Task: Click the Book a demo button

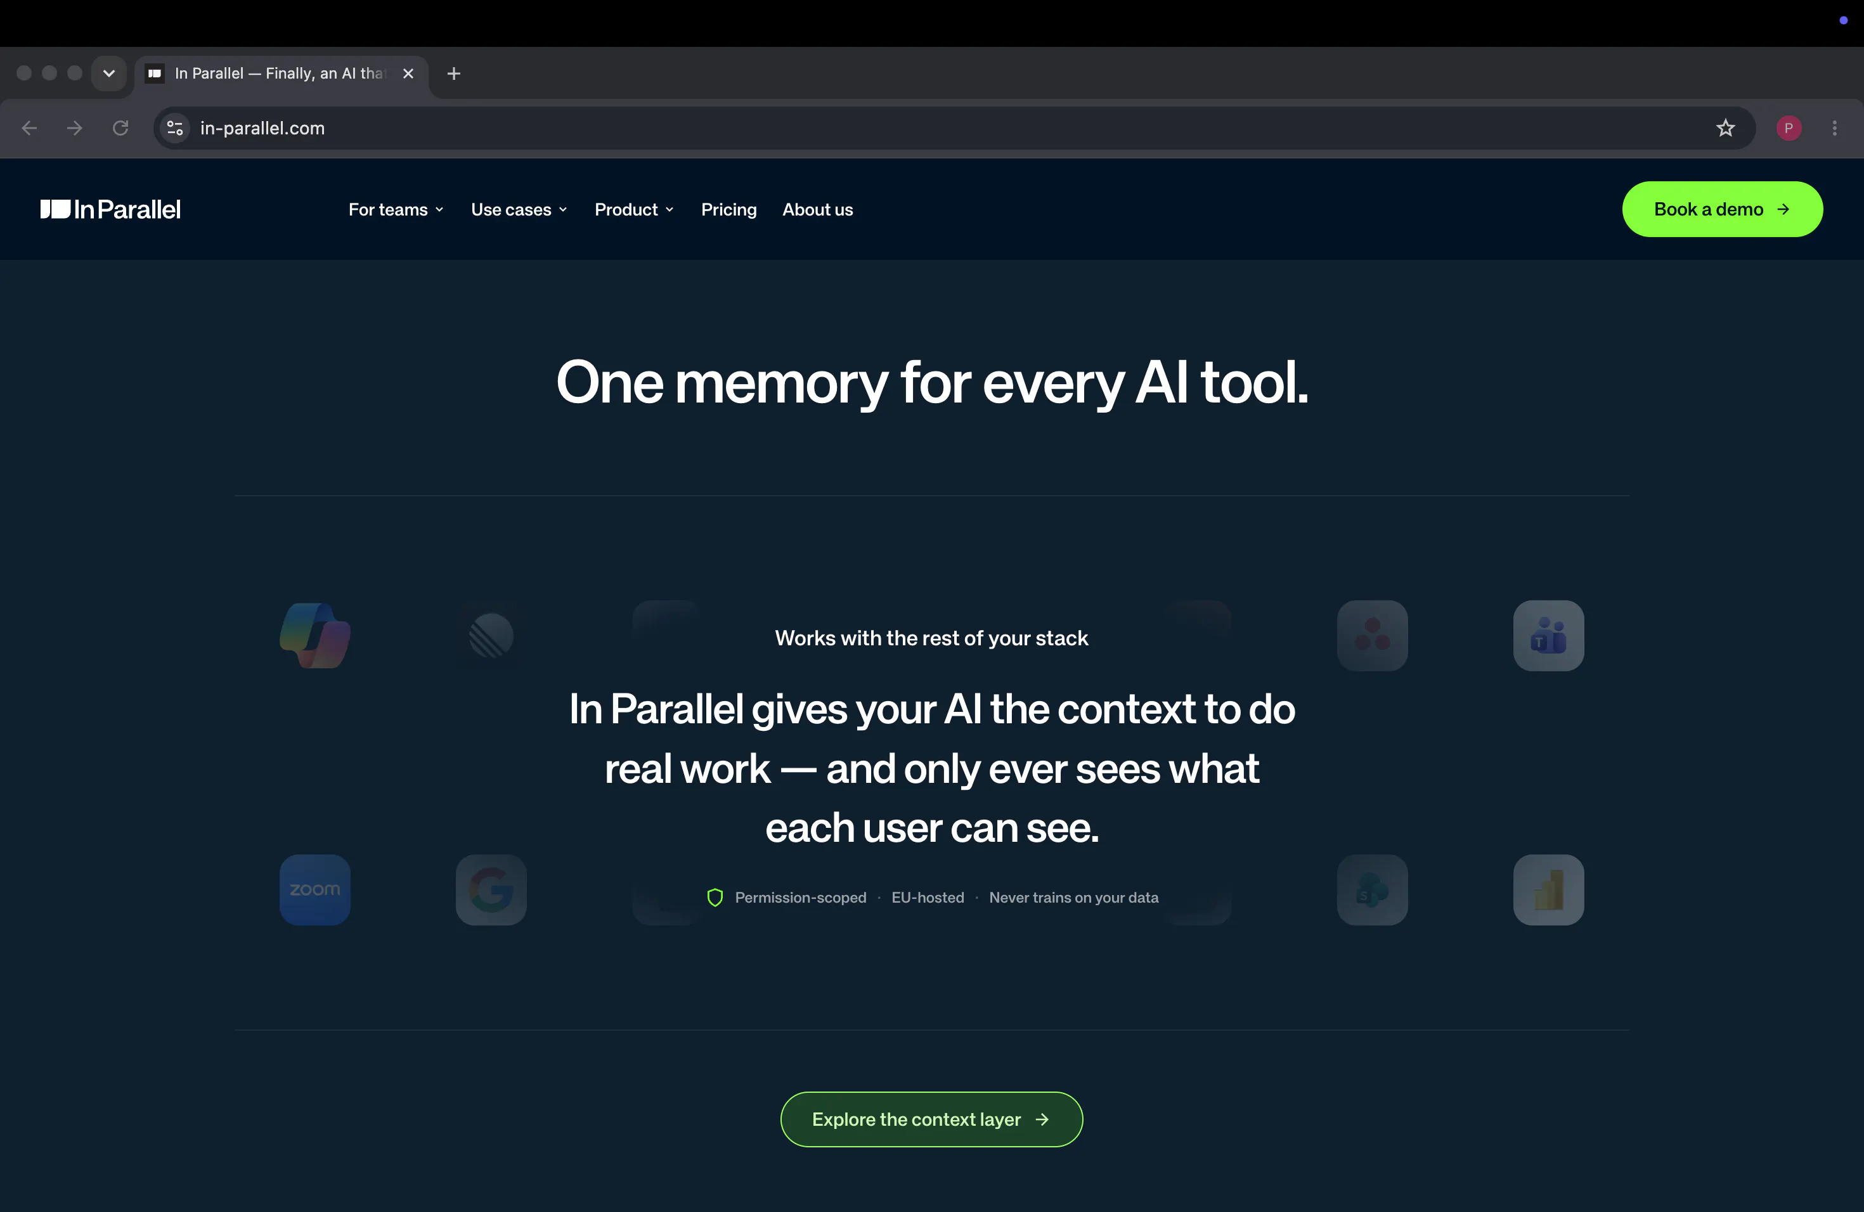Action: [1722, 209]
